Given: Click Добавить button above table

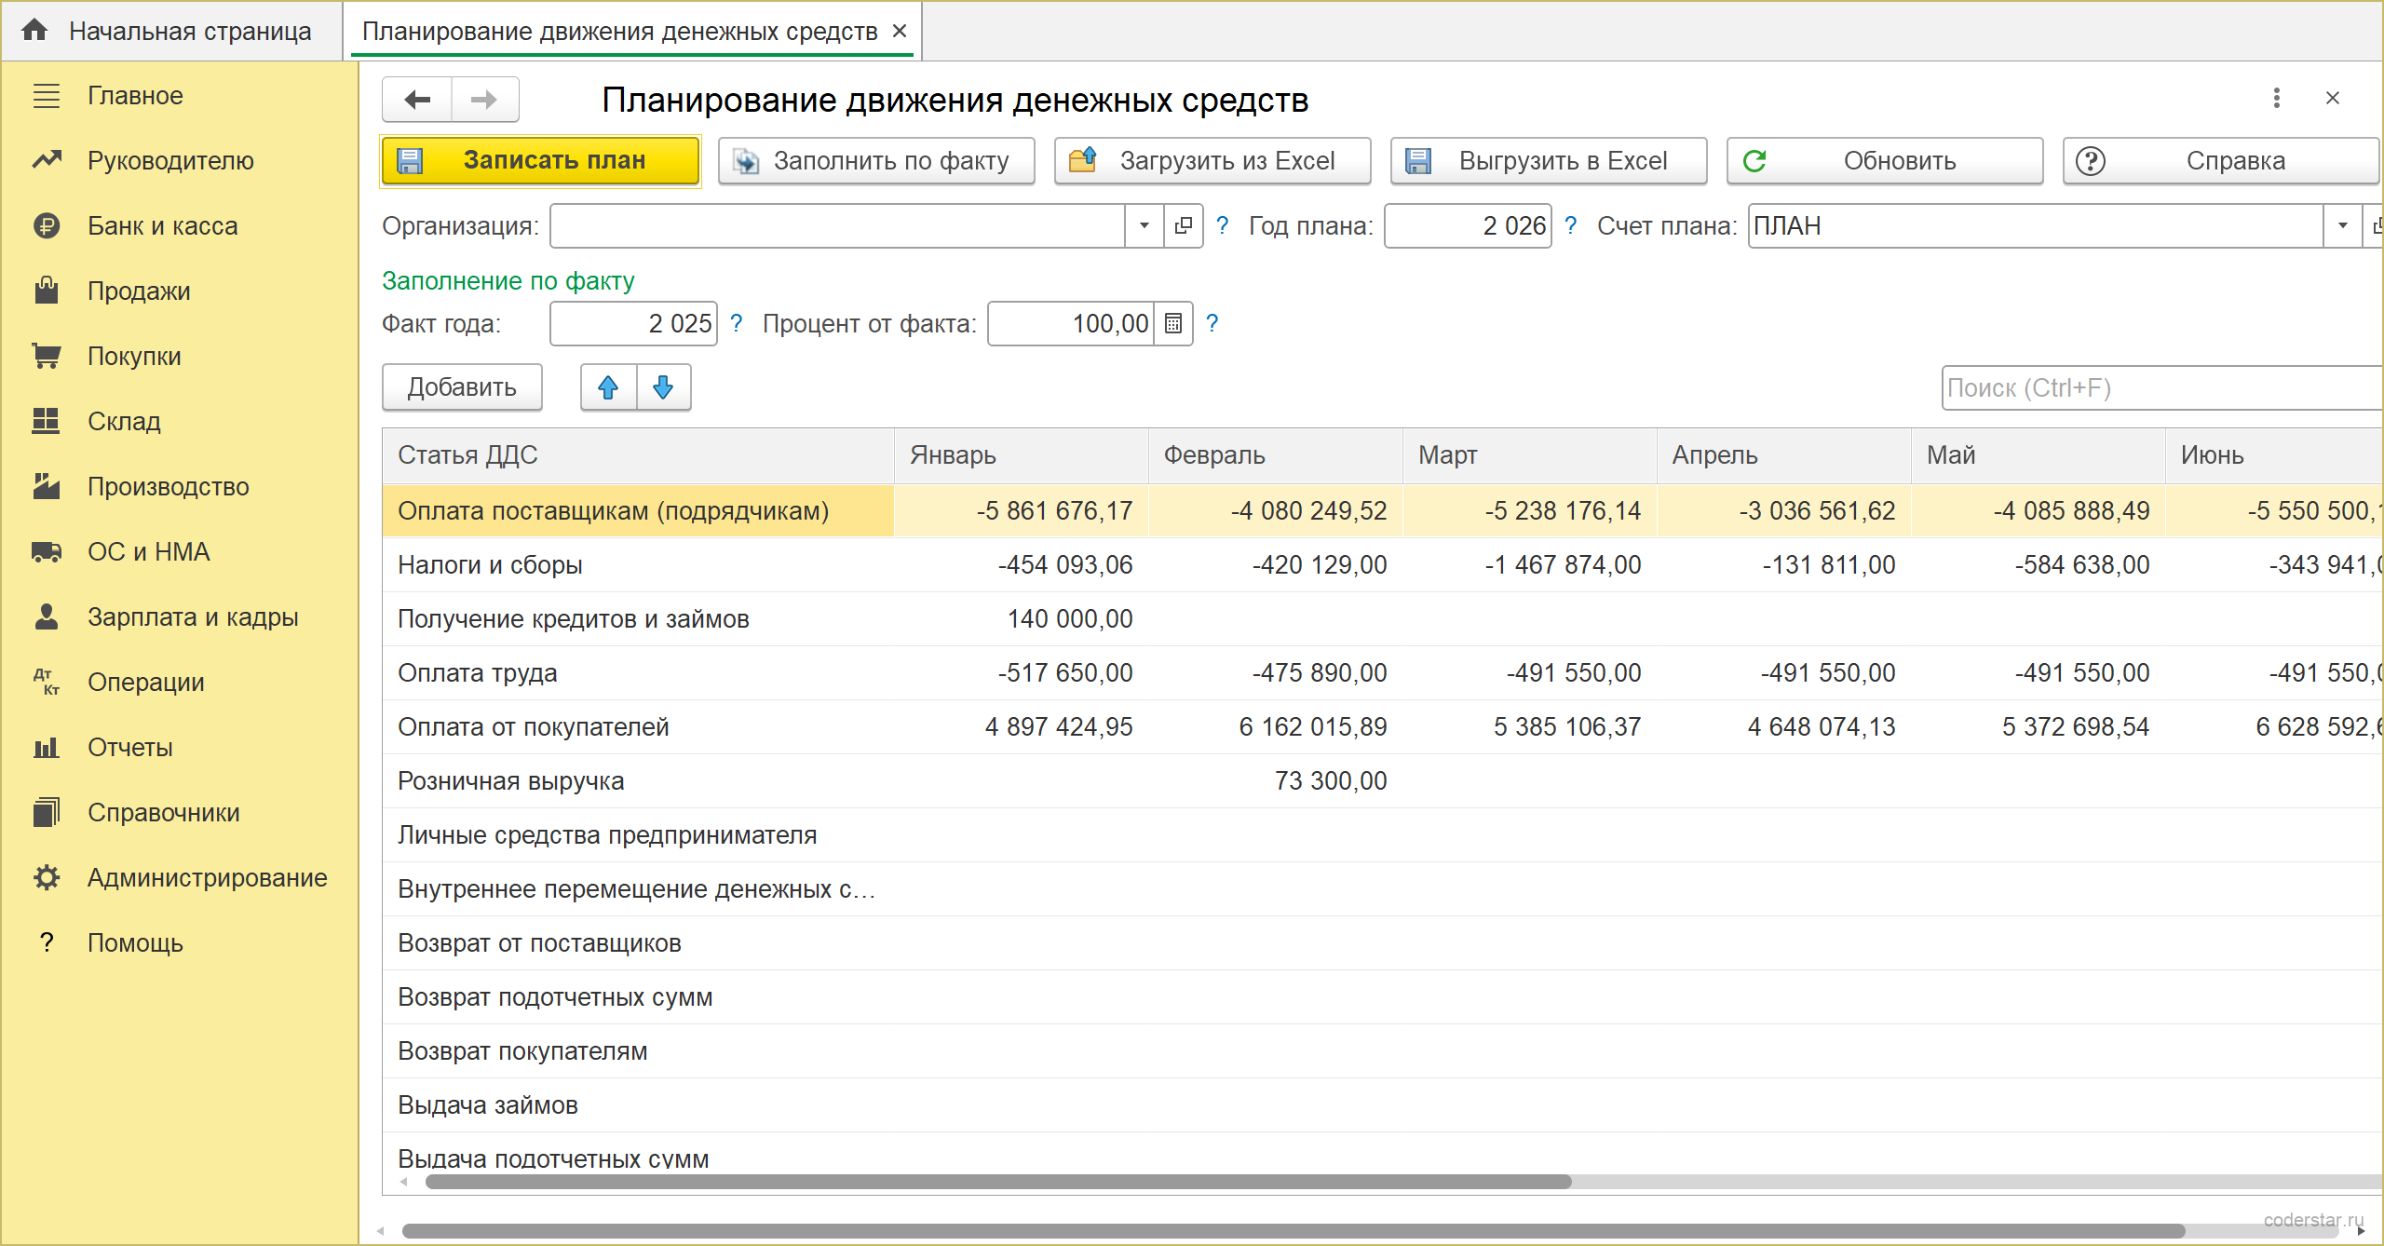Looking at the screenshot, I should coord(462,387).
